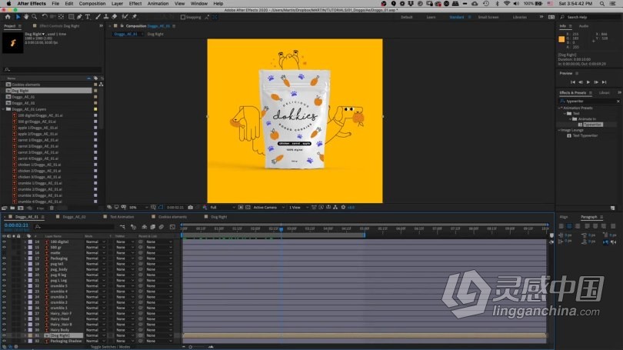Hide the pug tail layer eye

point(4,264)
